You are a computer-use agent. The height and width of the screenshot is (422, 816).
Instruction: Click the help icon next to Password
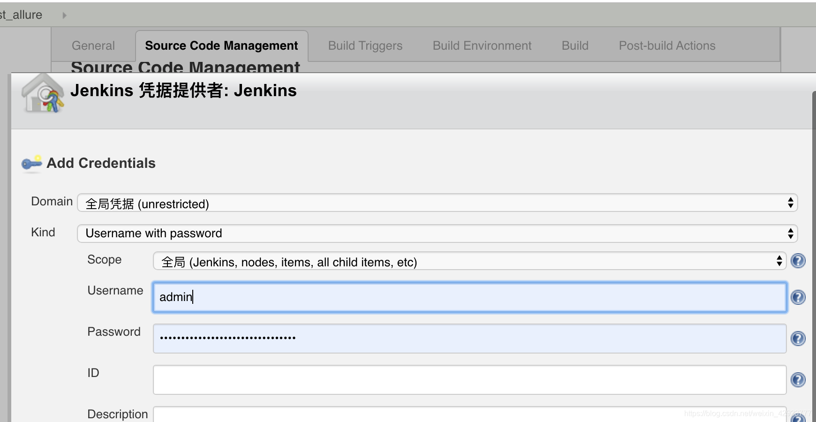[x=798, y=339]
